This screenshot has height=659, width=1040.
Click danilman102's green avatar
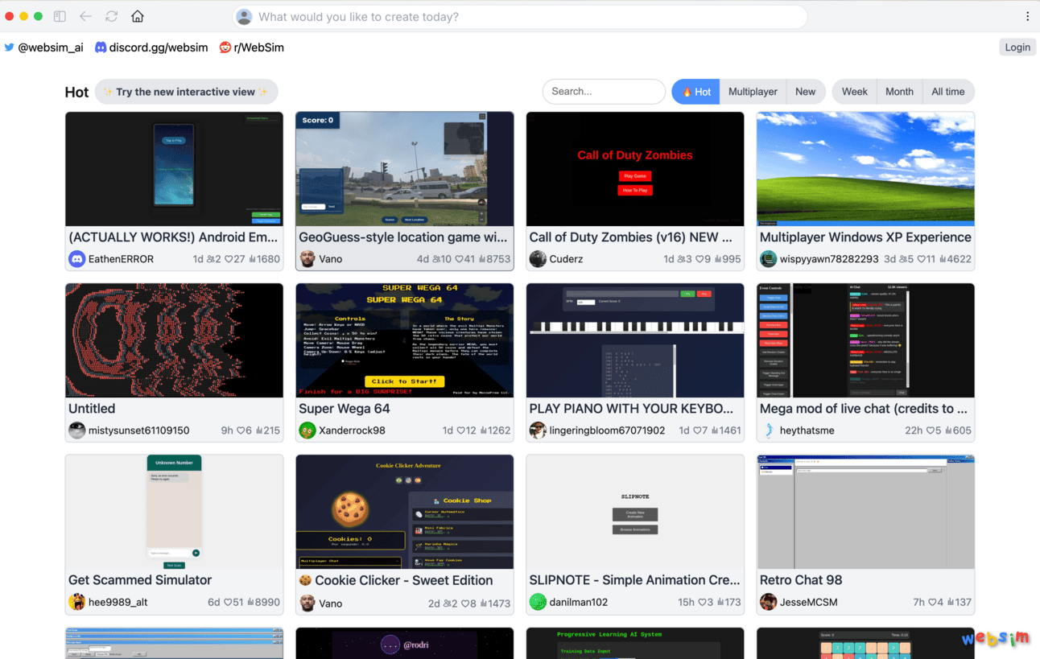538,602
